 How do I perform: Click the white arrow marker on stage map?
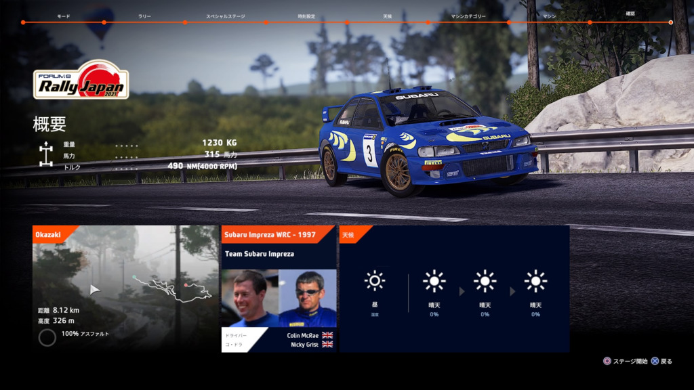[x=94, y=290]
